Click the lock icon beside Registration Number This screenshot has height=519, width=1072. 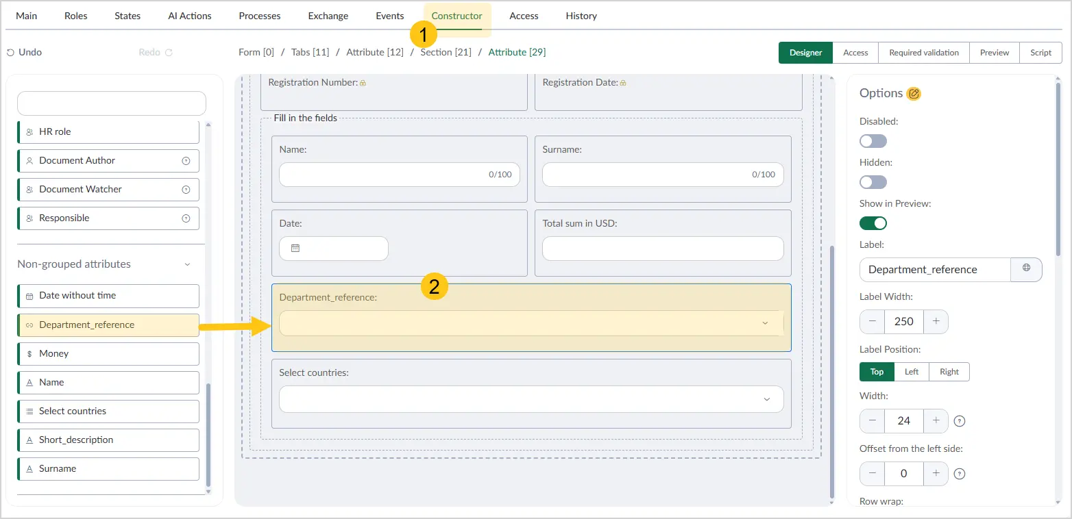click(363, 83)
